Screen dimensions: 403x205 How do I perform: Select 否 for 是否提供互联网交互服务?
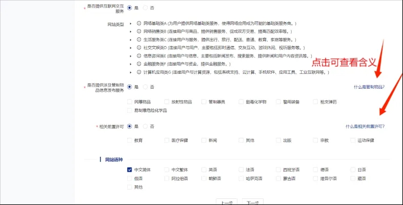point(145,8)
